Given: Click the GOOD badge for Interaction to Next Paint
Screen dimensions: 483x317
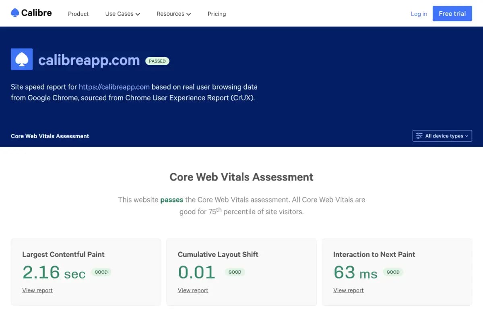Looking at the screenshot, I should tap(393, 272).
